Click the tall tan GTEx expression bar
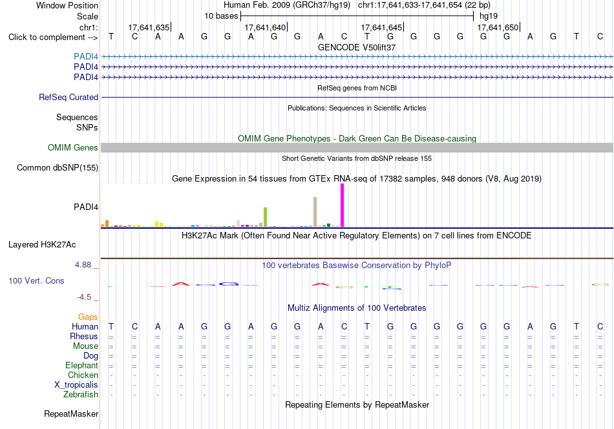Viewport: 614px width, 429px height. [315, 212]
